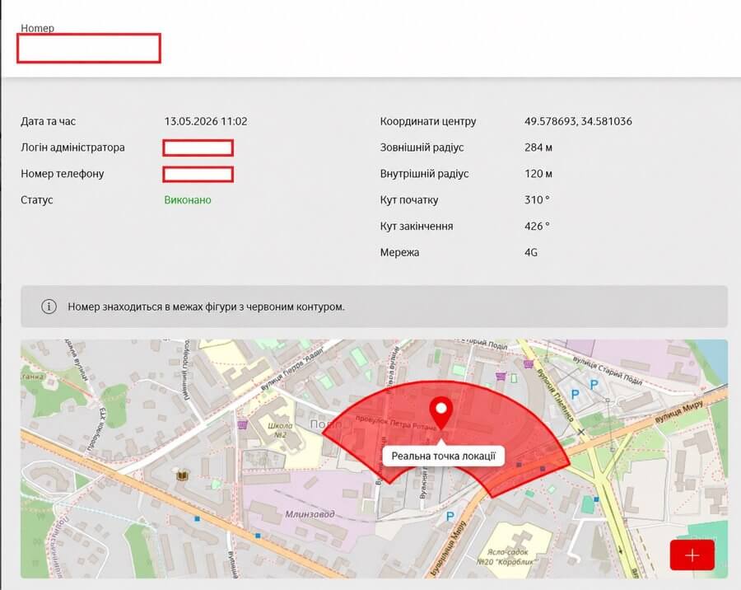
Task: Click the 'Внутрішній радіус' label
Action: pos(424,174)
